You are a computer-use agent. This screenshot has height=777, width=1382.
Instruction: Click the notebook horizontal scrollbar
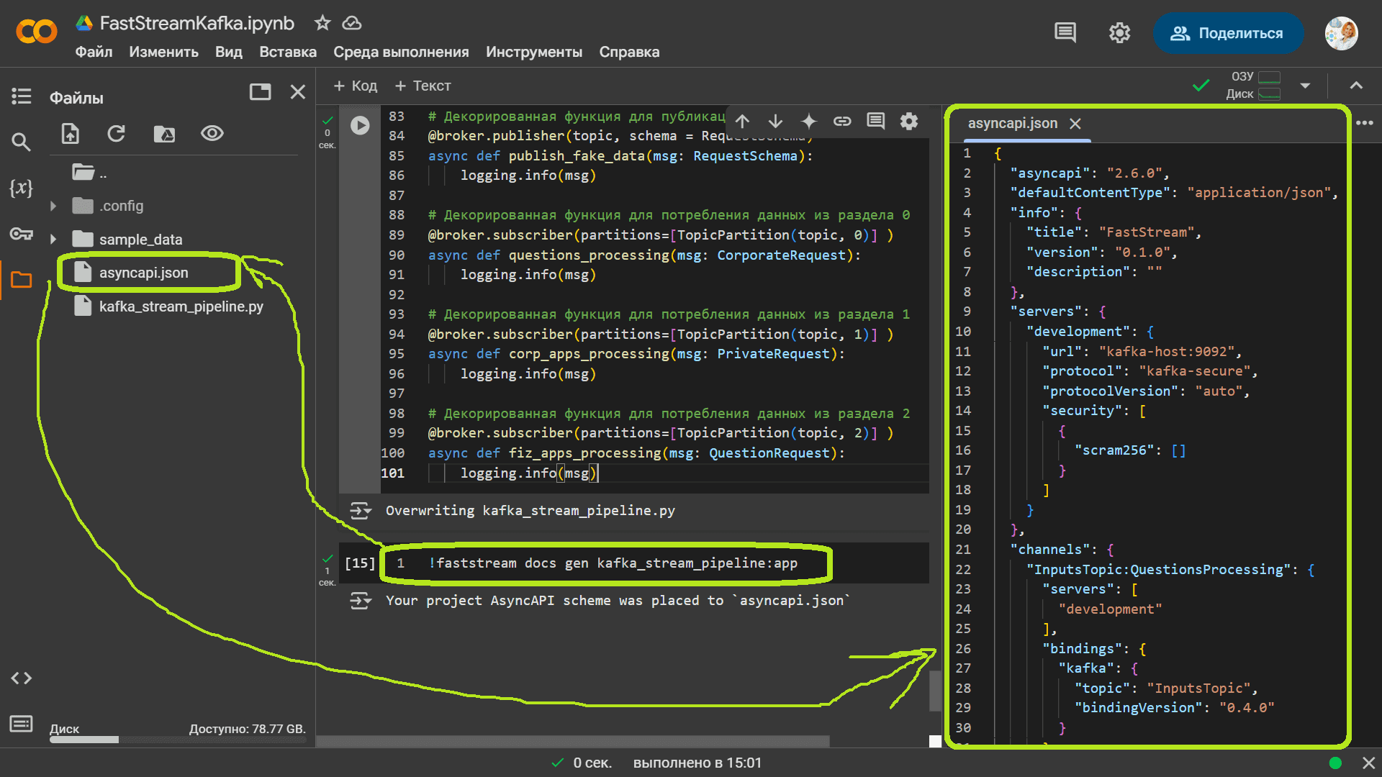[573, 741]
